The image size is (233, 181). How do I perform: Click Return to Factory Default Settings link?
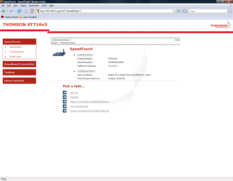pyautogui.click(x=89, y=102)
